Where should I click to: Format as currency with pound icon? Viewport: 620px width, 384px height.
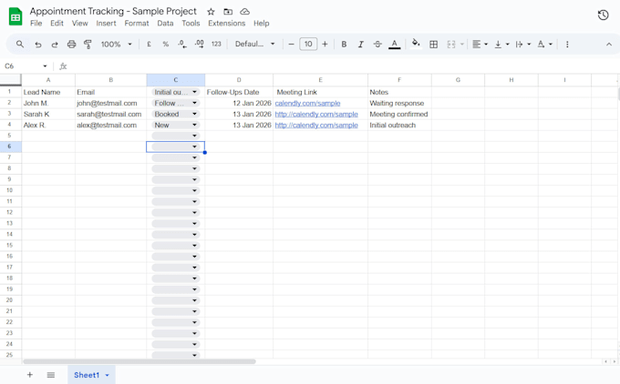(149, 45)
